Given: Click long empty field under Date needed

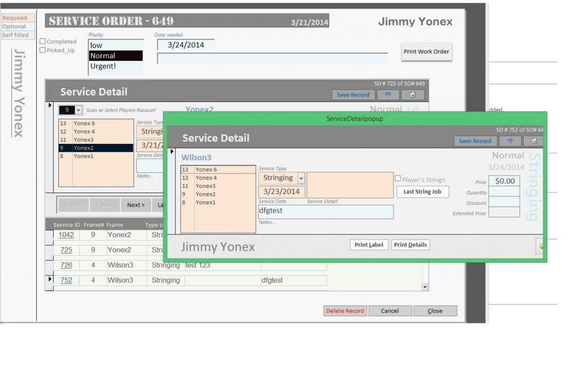Looking at the screenshot, I should [272, 58].
